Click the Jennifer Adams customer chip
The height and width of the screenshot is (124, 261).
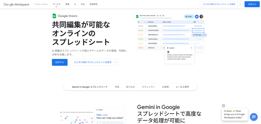pos(153,39)
